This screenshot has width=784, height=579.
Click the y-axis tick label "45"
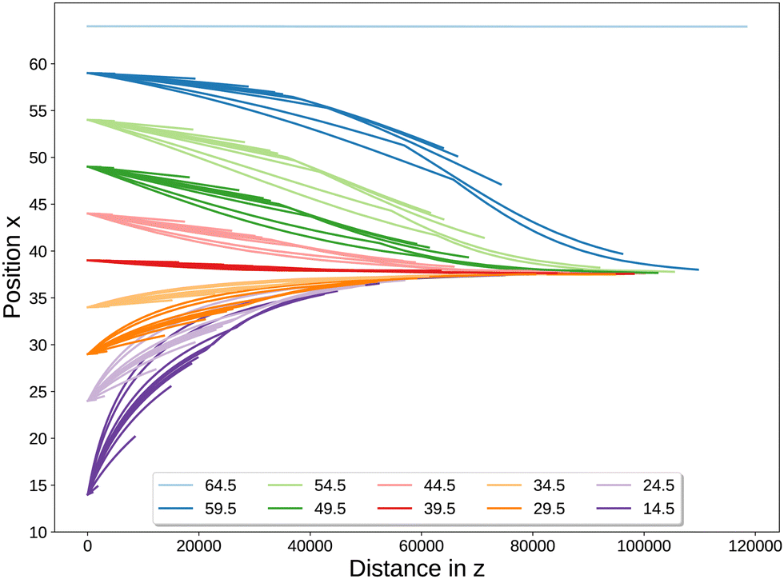click(x=38, y=205)
